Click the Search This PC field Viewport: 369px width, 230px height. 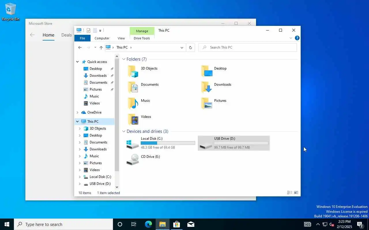(x=248, y=47)
